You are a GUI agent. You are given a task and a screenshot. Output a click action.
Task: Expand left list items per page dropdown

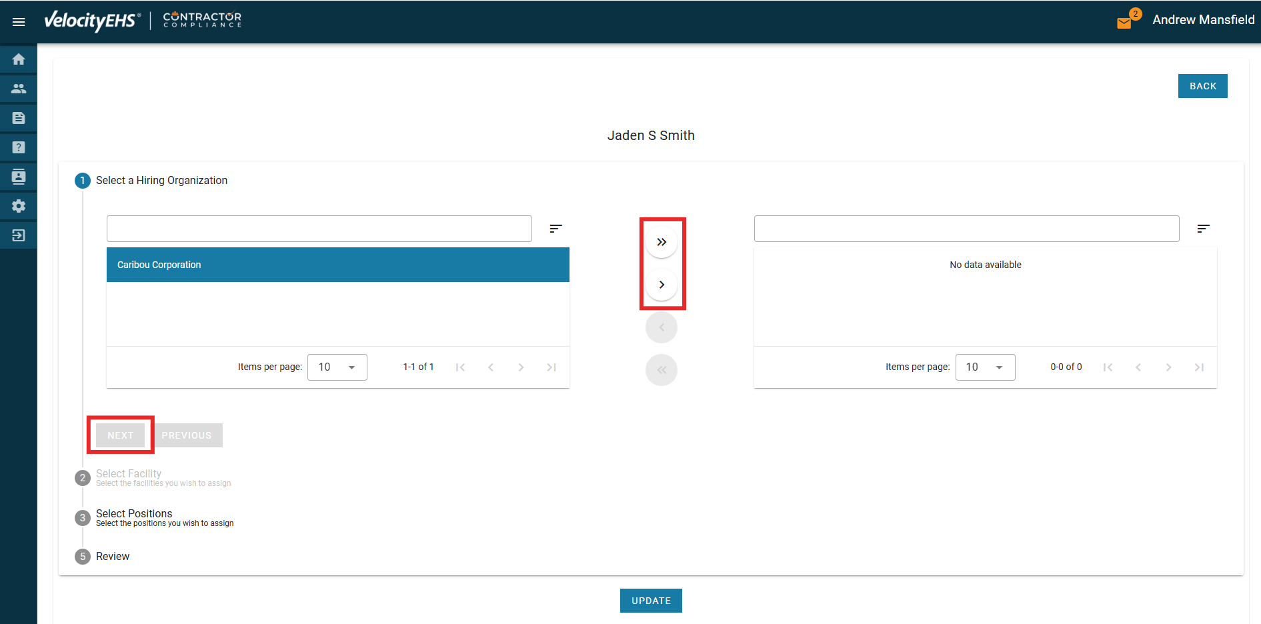point(337,367)
